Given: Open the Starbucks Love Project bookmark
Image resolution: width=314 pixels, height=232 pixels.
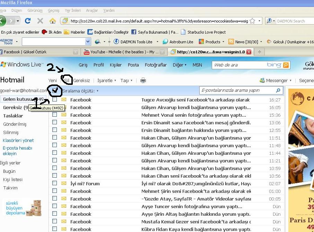Looking at the screenshot, I should [x=203, y=32].
